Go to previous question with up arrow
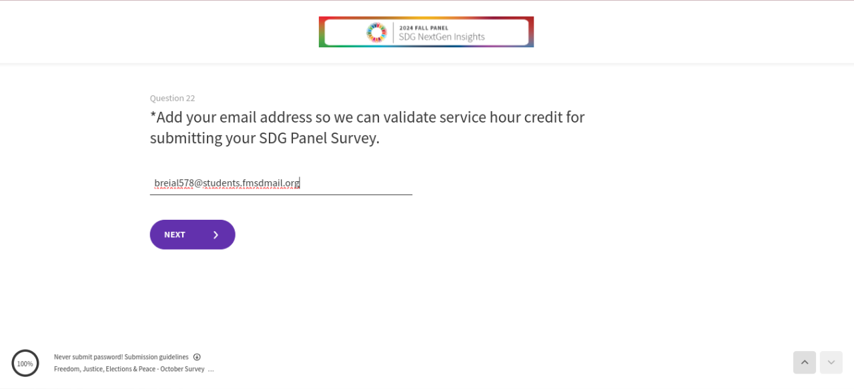 click(x=804, y=362)
